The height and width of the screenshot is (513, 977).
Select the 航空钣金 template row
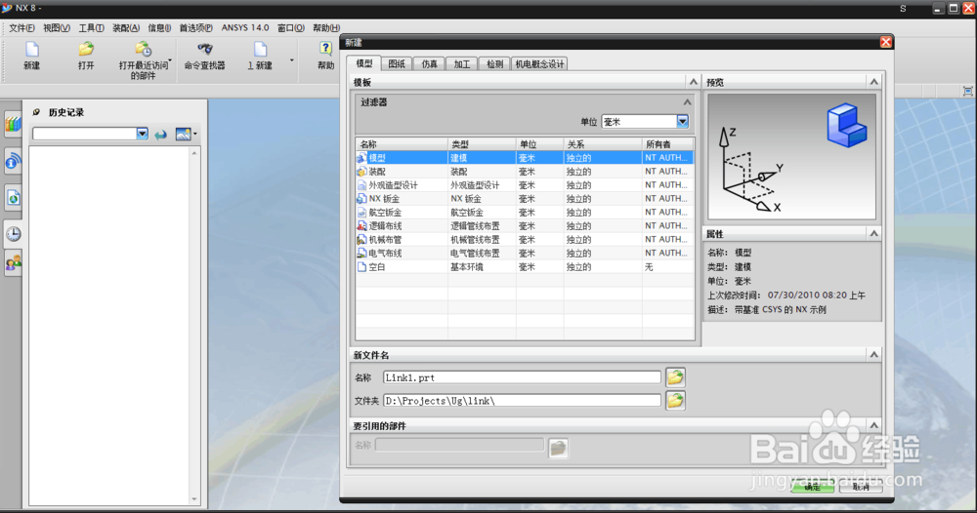coord(524,213)
